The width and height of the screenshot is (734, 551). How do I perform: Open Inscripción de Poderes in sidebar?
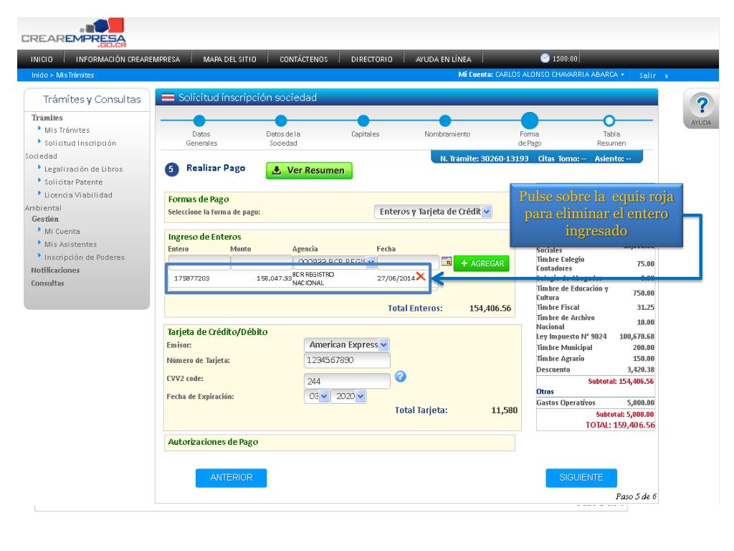point(85,258)
